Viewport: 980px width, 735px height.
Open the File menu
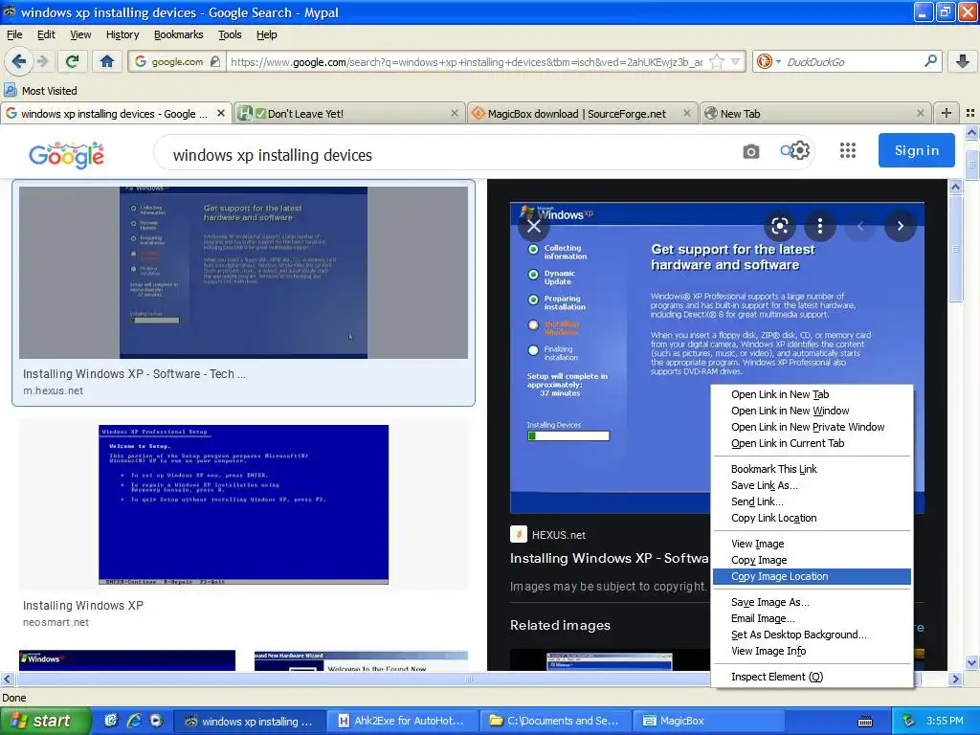(x=14, y=34)
